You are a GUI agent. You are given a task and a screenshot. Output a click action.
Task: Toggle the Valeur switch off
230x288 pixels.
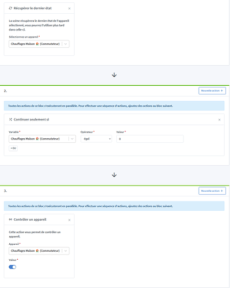click(13, 267)
